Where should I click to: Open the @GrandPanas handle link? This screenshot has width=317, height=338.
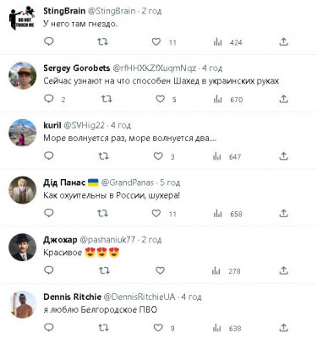[x=128, y=183]
